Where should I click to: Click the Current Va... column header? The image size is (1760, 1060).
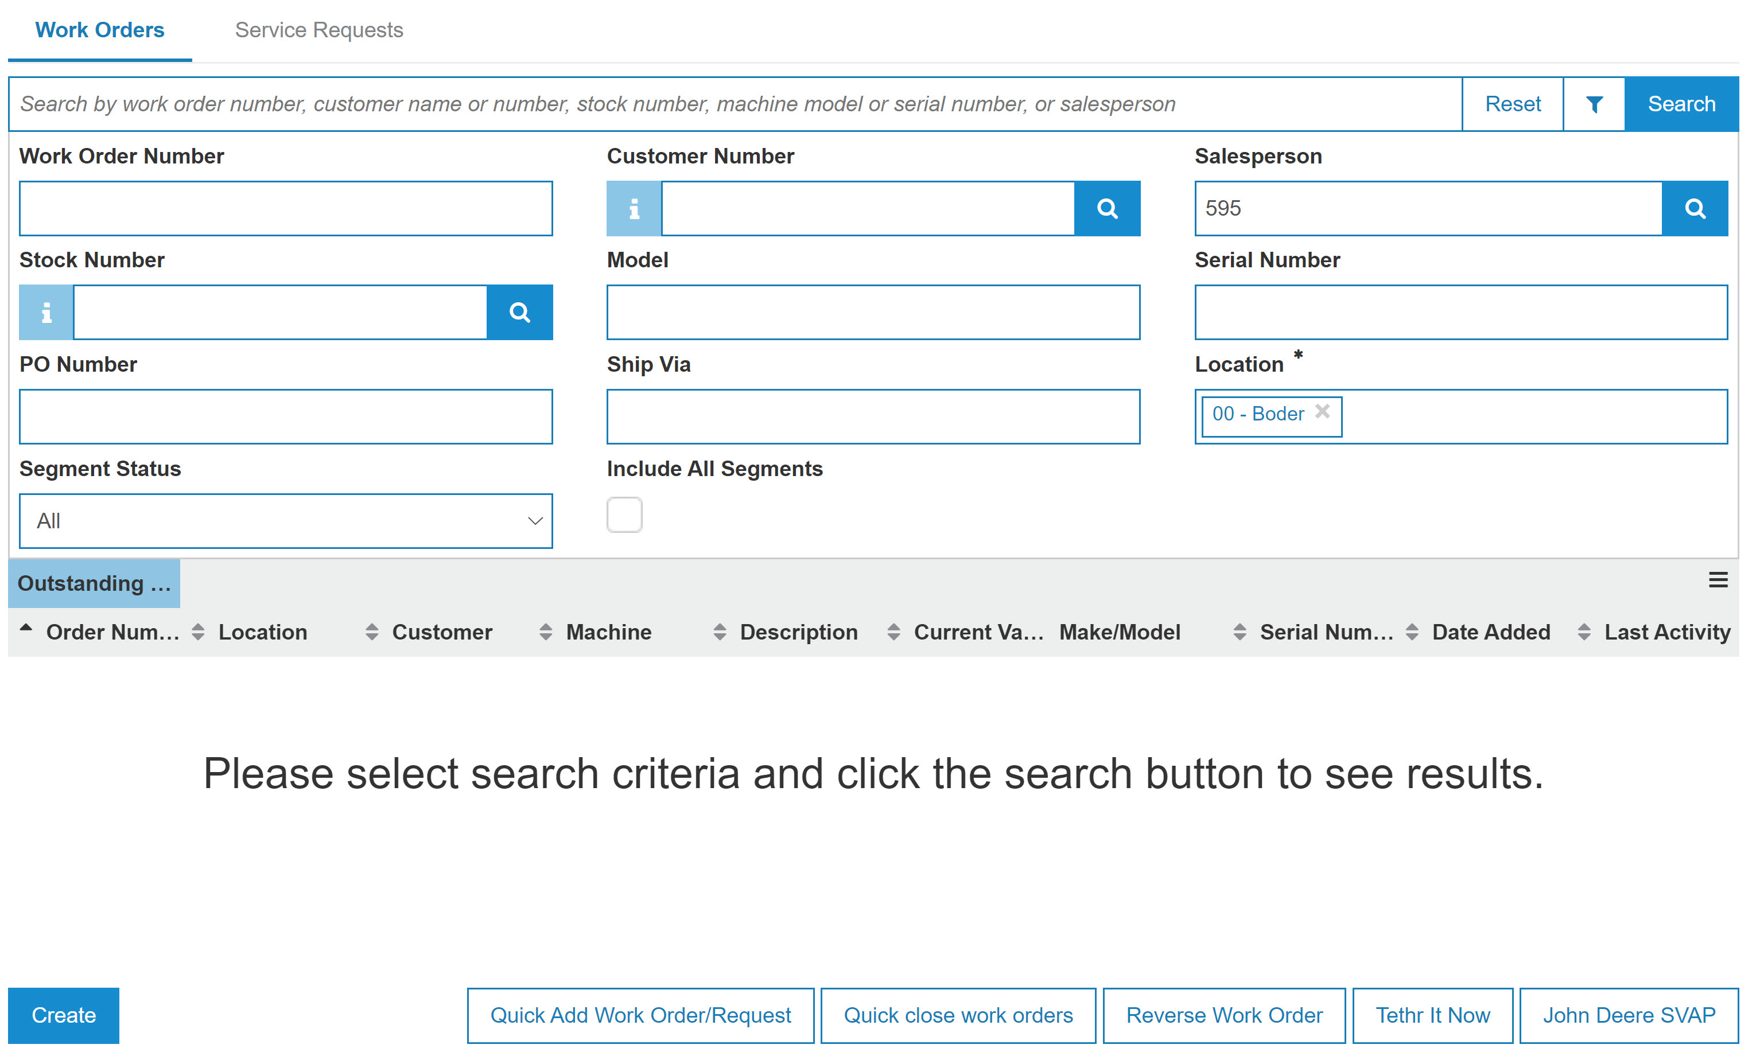click(x=978, y=632)
